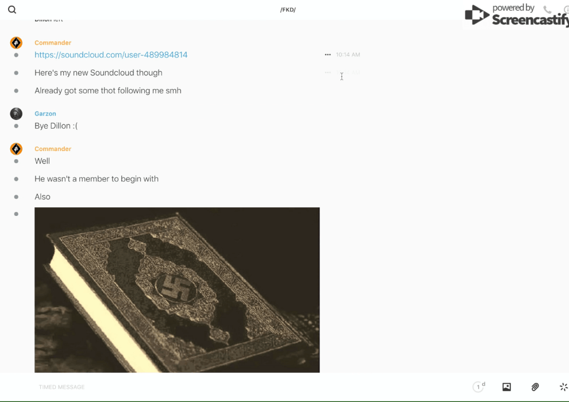Click the Commander name above the SoundCloud link
Screen dimensions: 569x402
coord(53,43)
